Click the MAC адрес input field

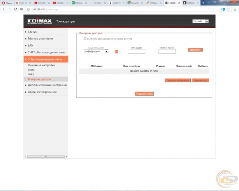point(136,51)
